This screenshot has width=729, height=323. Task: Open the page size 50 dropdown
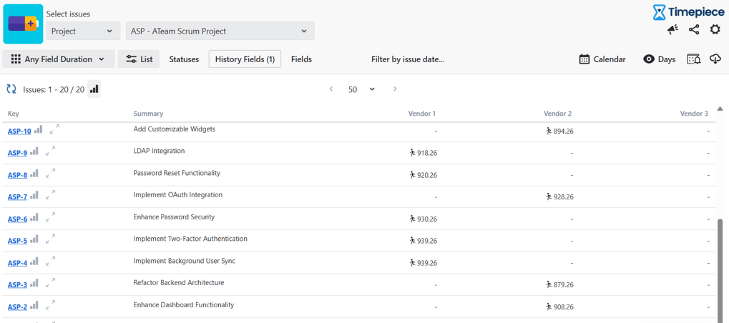tap(361, 89)
